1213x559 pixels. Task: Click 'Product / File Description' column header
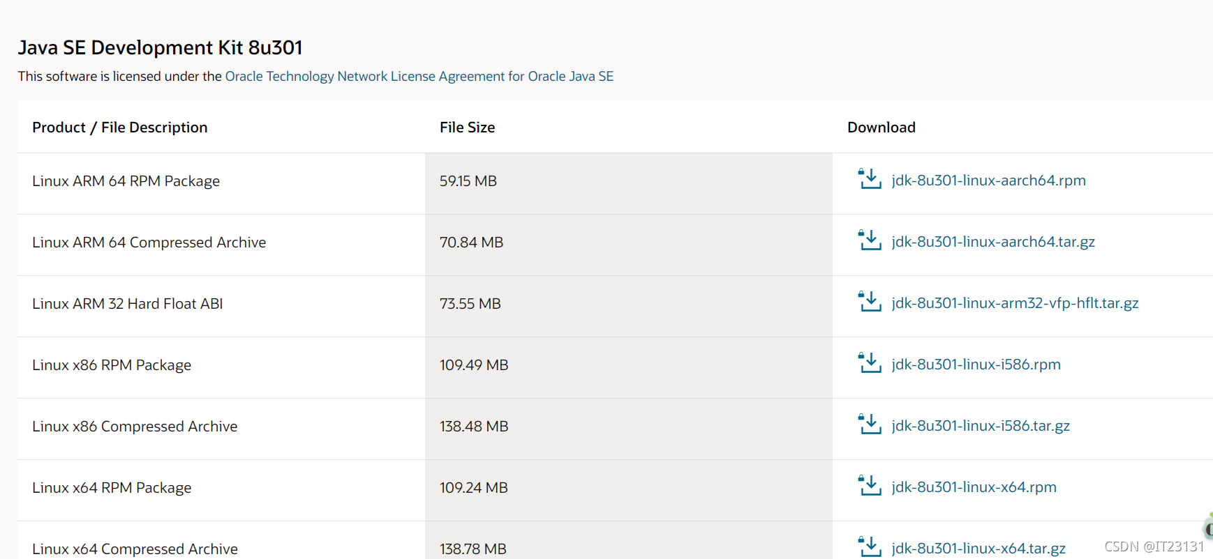click(120, 128)
